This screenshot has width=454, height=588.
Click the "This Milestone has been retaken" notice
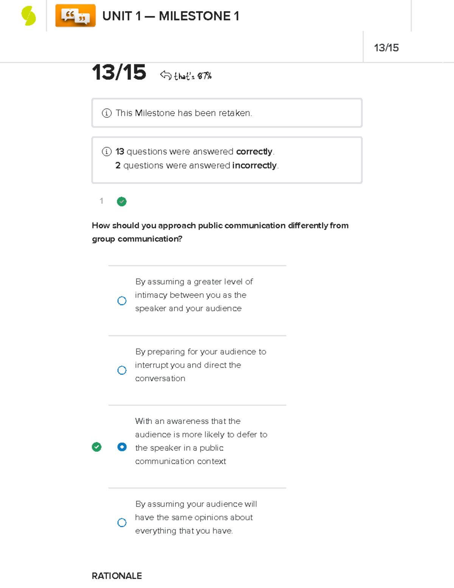pyautogui.click(x=184, y=113)
